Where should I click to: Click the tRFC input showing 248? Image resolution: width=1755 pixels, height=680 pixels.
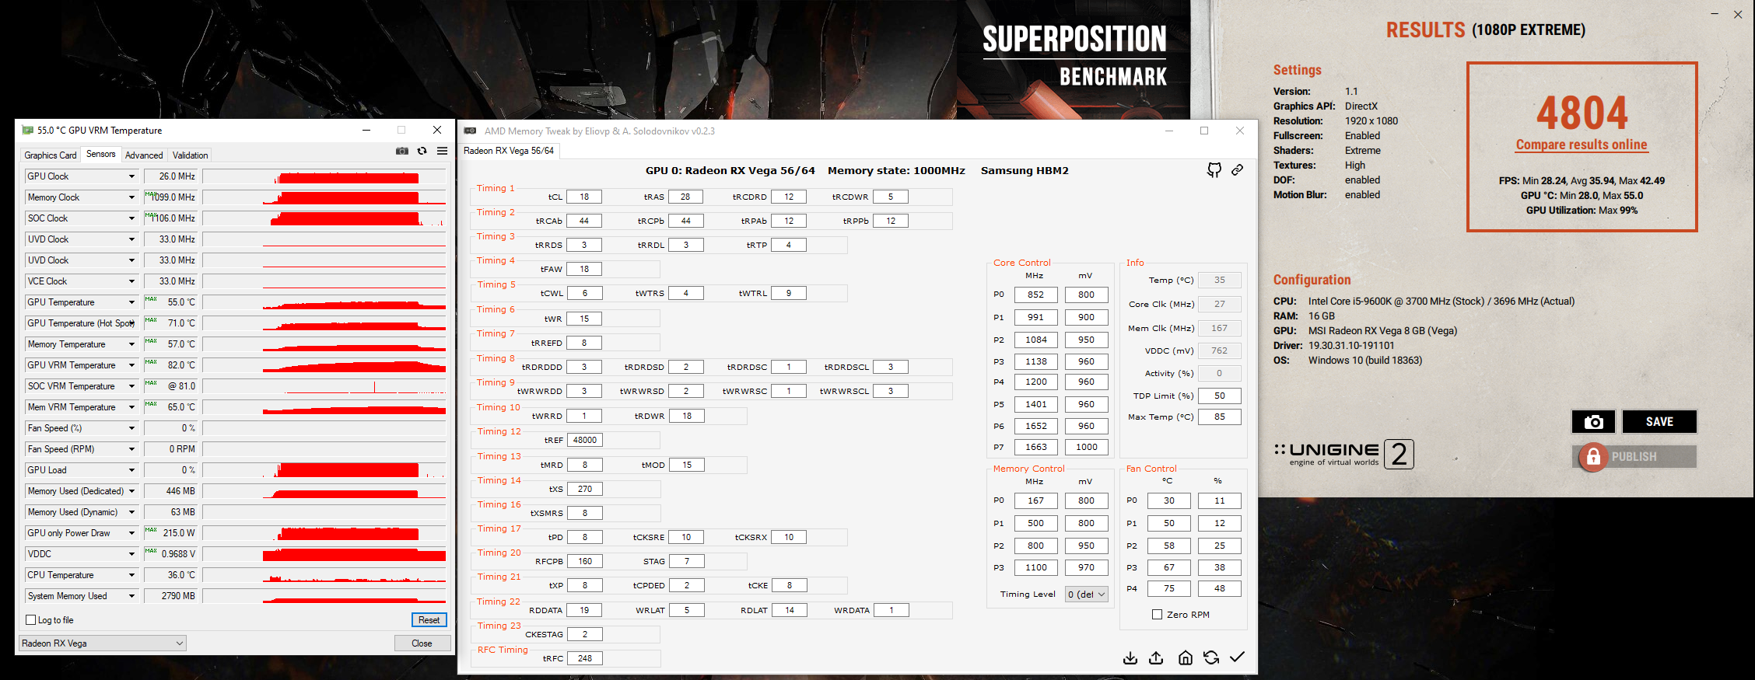pos(585,658)
